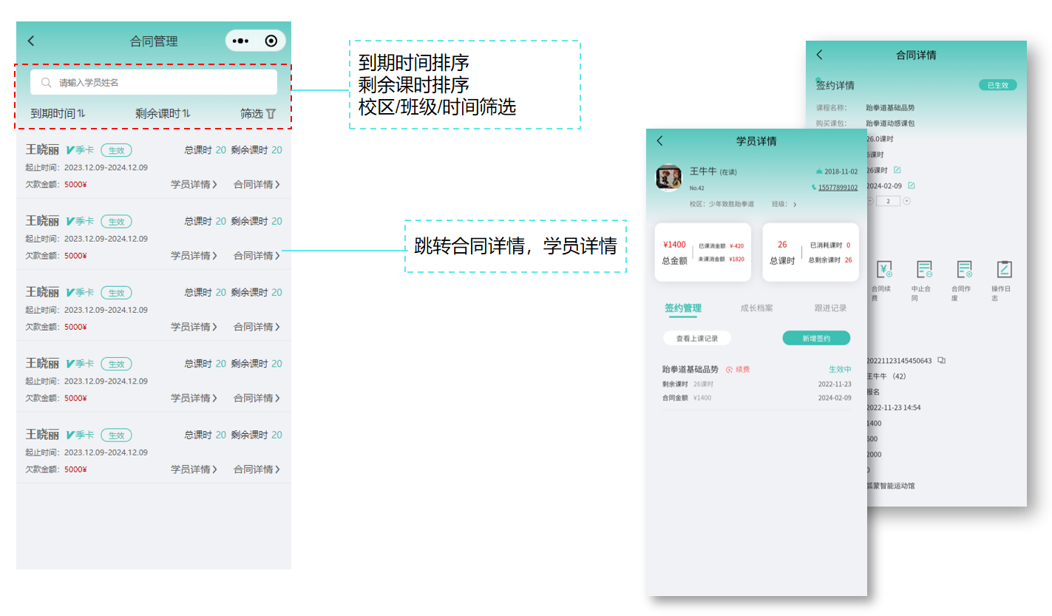The image size is (1052, 616).
Task: Tap back arrow in 合同管理 header
Action: pos(31,41)
